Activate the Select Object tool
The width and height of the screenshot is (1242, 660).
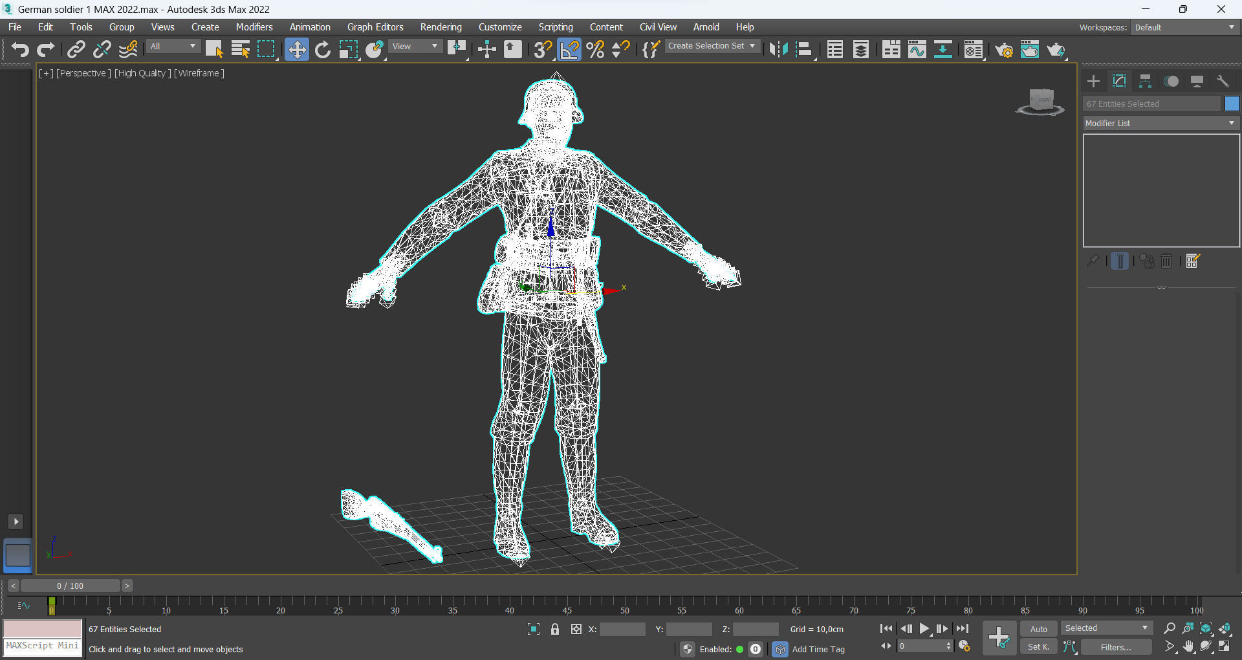tap(213, 49)
